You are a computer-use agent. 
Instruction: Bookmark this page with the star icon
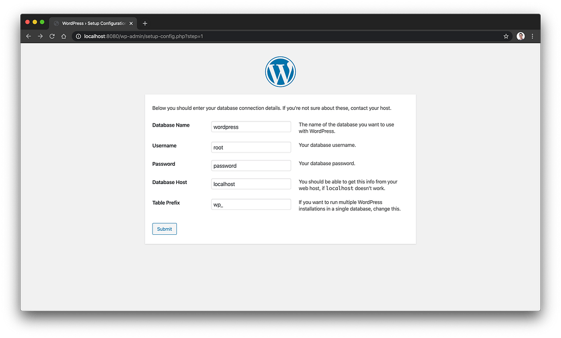point(506,36)
